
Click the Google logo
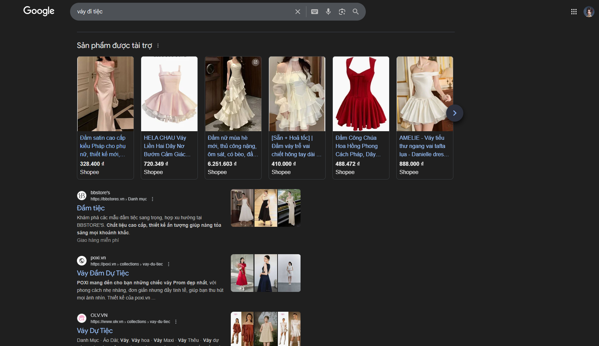pyautogui.click(x=39, y=11)
